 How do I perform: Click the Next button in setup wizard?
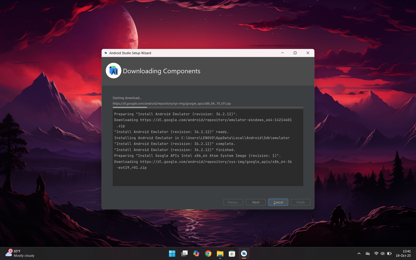256,202
